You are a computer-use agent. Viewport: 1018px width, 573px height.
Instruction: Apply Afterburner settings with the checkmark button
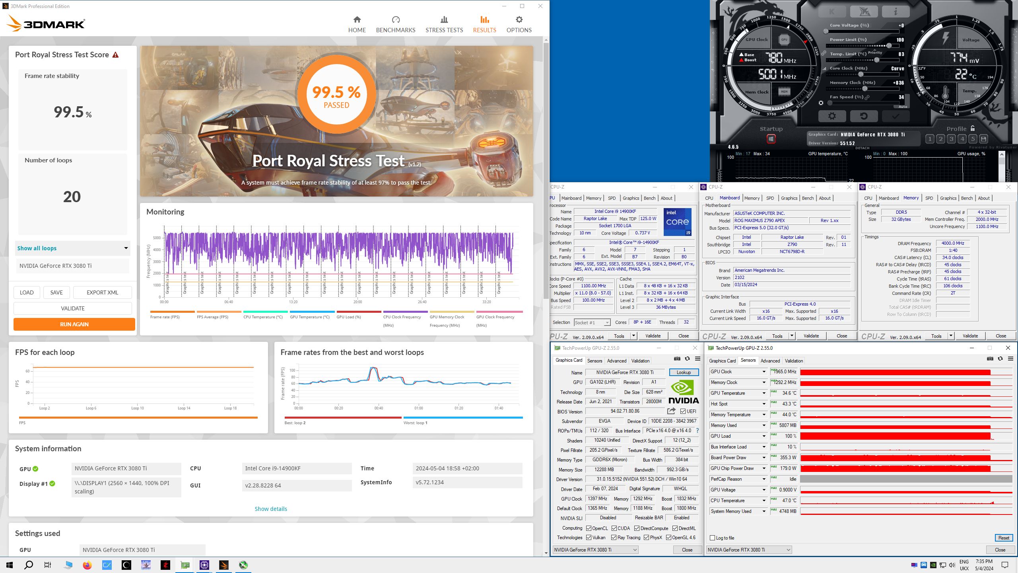(896, 116)
